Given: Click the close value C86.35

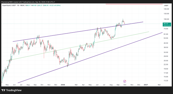Looking at the screenshot, I should (46, 5).
